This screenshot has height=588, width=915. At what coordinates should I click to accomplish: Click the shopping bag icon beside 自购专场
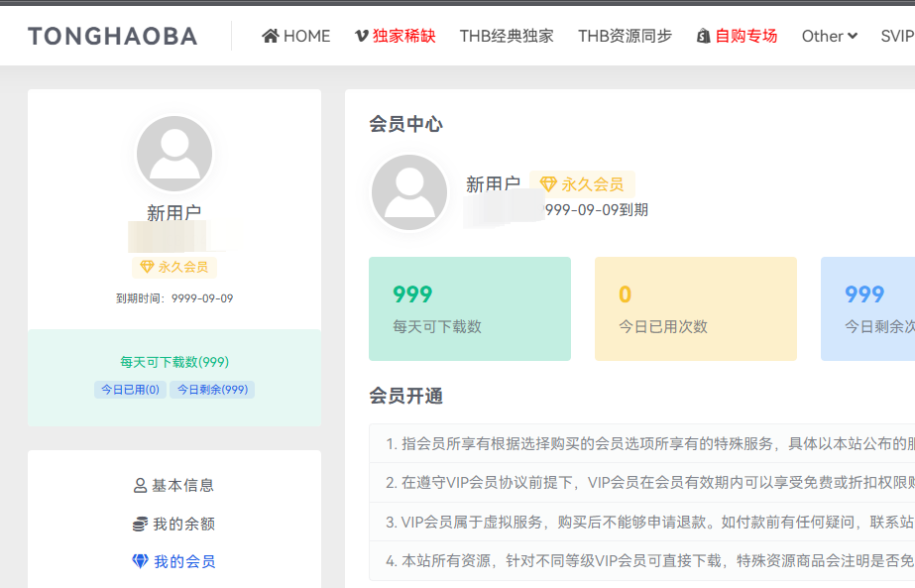[x=703, y=37]
